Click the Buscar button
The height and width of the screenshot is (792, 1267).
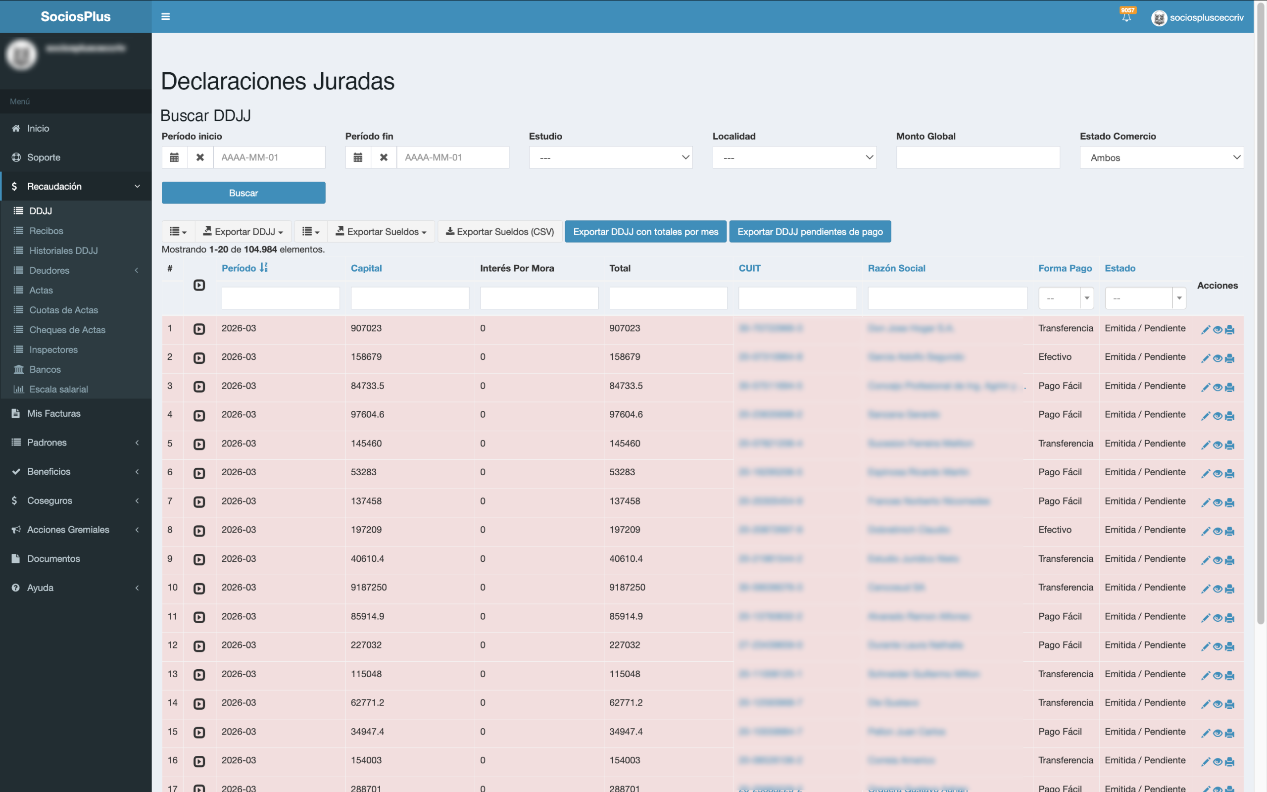click(x=244, y=193)
